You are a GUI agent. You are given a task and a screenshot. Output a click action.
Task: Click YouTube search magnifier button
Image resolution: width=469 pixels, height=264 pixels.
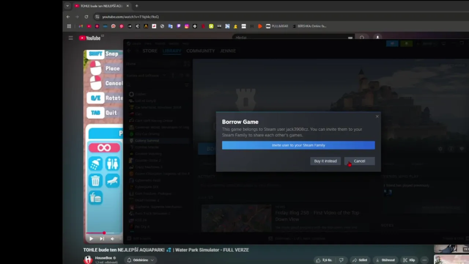362,37
